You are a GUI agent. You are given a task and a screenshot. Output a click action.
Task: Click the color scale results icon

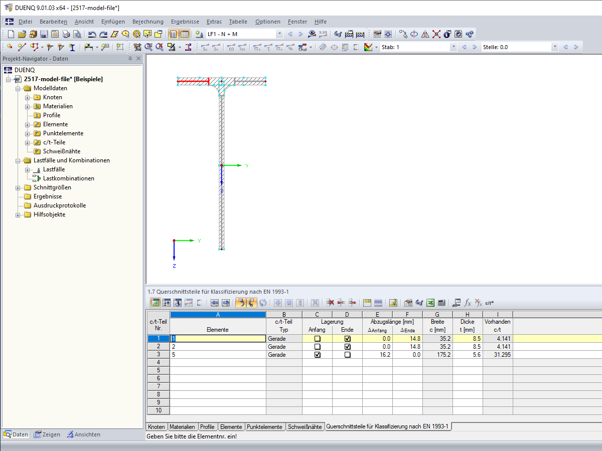point(368,47)
